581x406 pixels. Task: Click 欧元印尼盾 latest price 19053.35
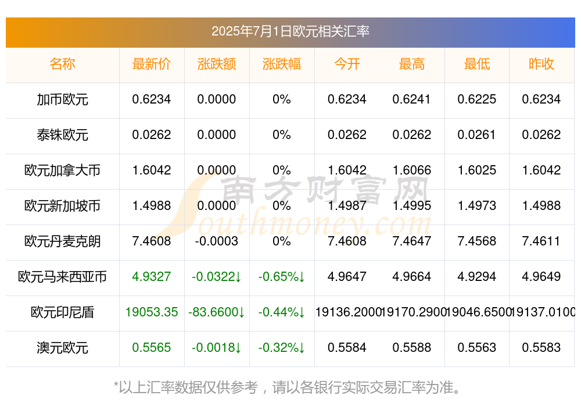point(152,312)
